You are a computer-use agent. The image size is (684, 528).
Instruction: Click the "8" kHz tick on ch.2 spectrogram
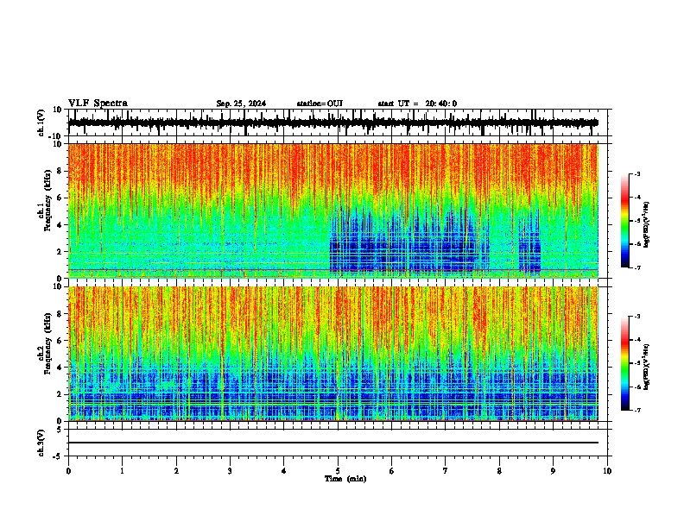60,314
